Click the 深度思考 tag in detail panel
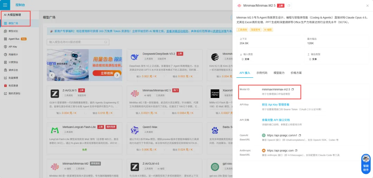Screen dimensions: 373x178 coord(256,30)
